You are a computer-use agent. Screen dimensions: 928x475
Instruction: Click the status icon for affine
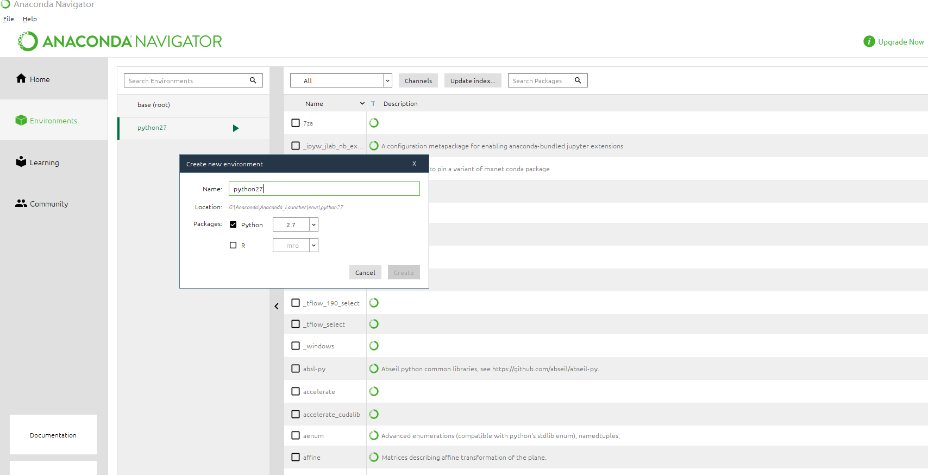(374, 457)
